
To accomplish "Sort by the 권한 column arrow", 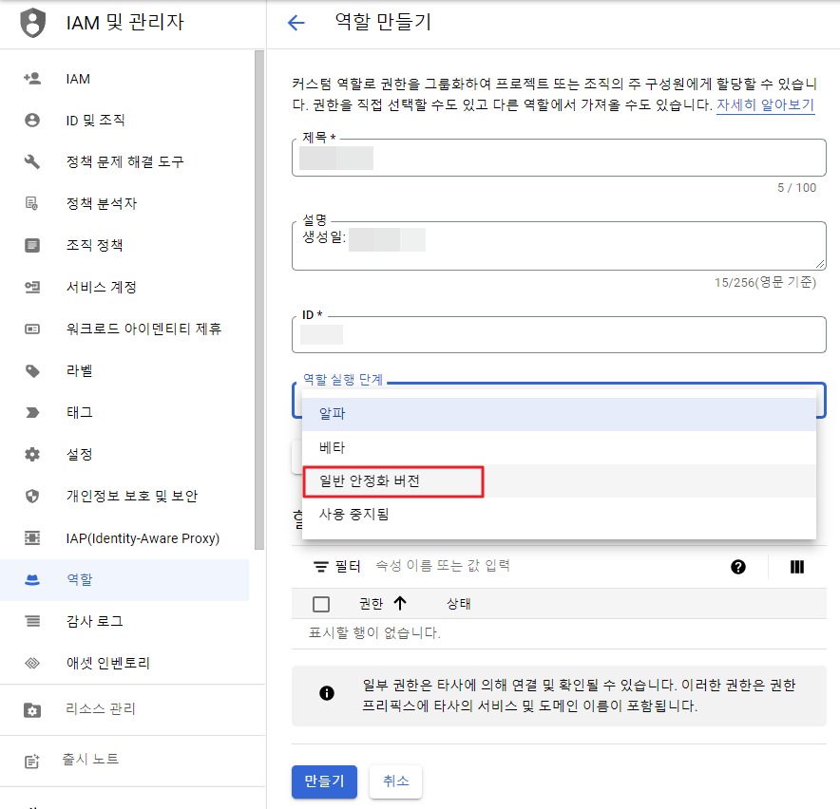I will click(x=399, y=604).
